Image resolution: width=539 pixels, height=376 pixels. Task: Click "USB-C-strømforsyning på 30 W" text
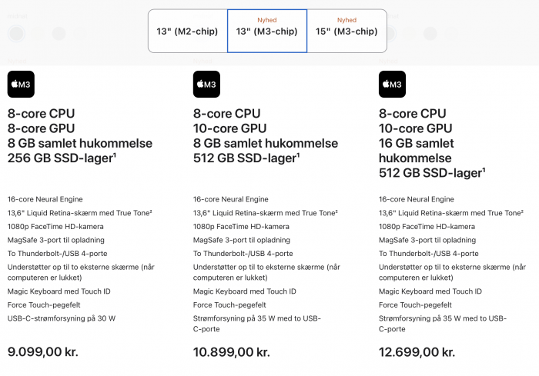[x=62, y=318]
